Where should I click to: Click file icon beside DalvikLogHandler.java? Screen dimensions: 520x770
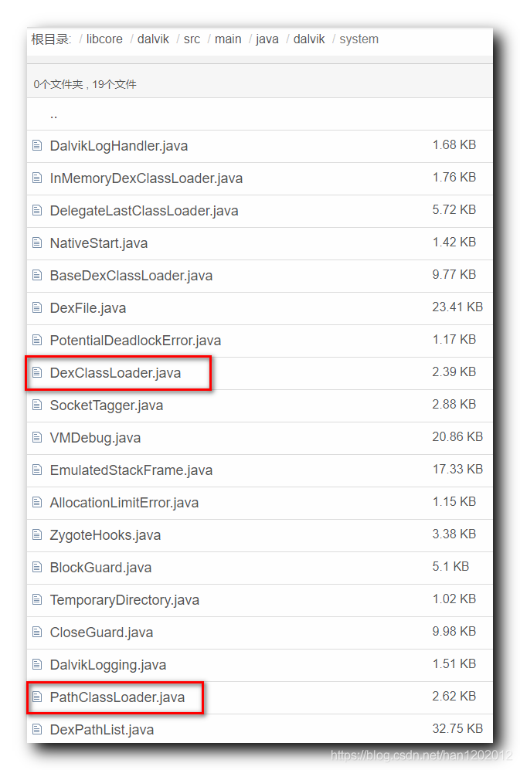[37, 145]
